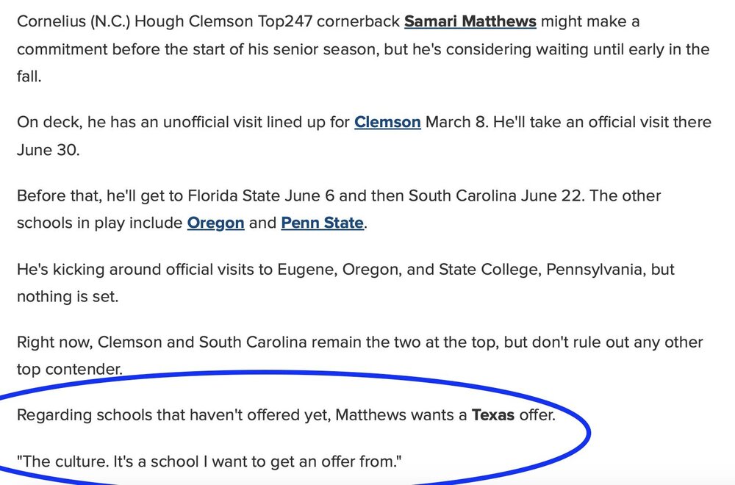Click the opening "Cornelius (N.C.)" text

tap(72, 21)
